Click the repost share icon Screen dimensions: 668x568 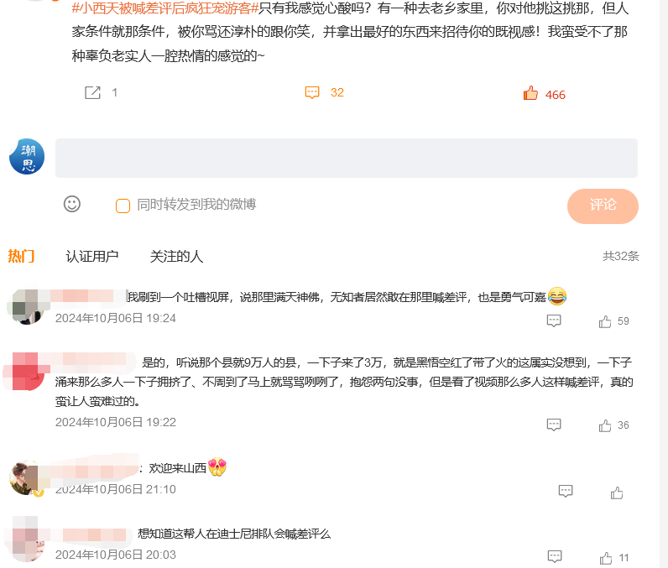pos(92,92)
